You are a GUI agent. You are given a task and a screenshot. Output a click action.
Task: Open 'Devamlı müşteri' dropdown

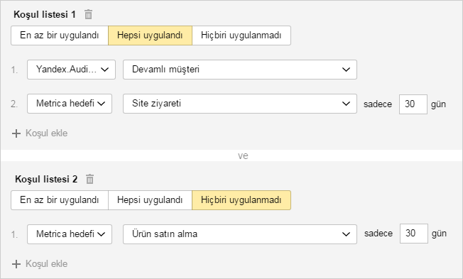click(x=240, y=70)
